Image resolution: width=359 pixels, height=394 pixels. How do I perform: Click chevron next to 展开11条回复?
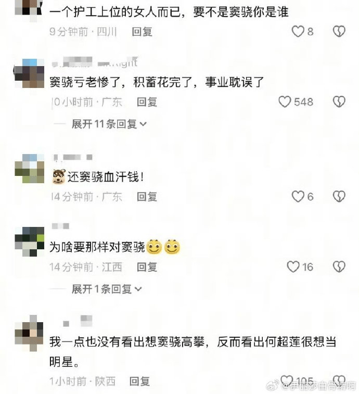click(x=143, y=124)
